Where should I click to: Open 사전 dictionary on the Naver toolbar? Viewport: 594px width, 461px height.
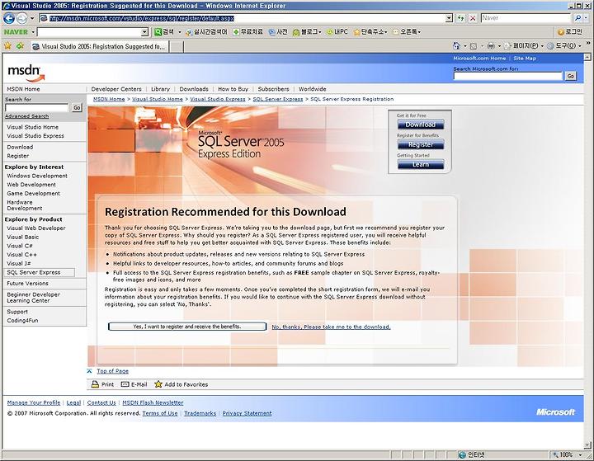[x=278, y=32]
